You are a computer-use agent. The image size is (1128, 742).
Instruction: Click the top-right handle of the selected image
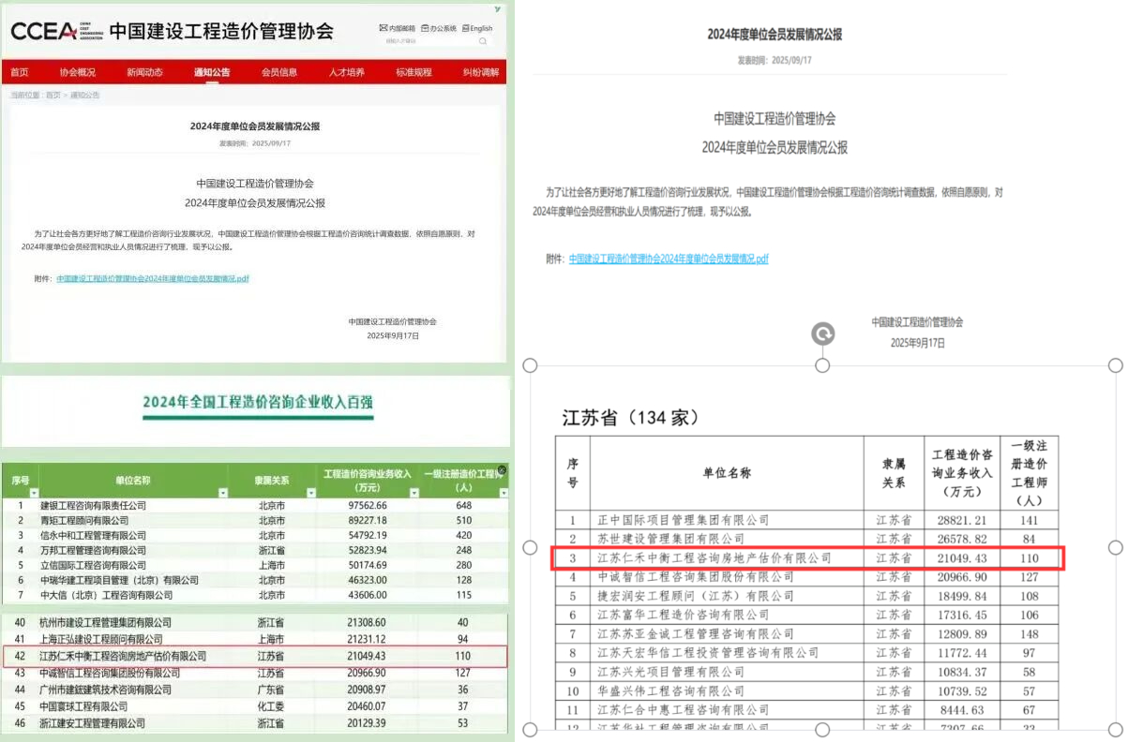coord(1116,364)
